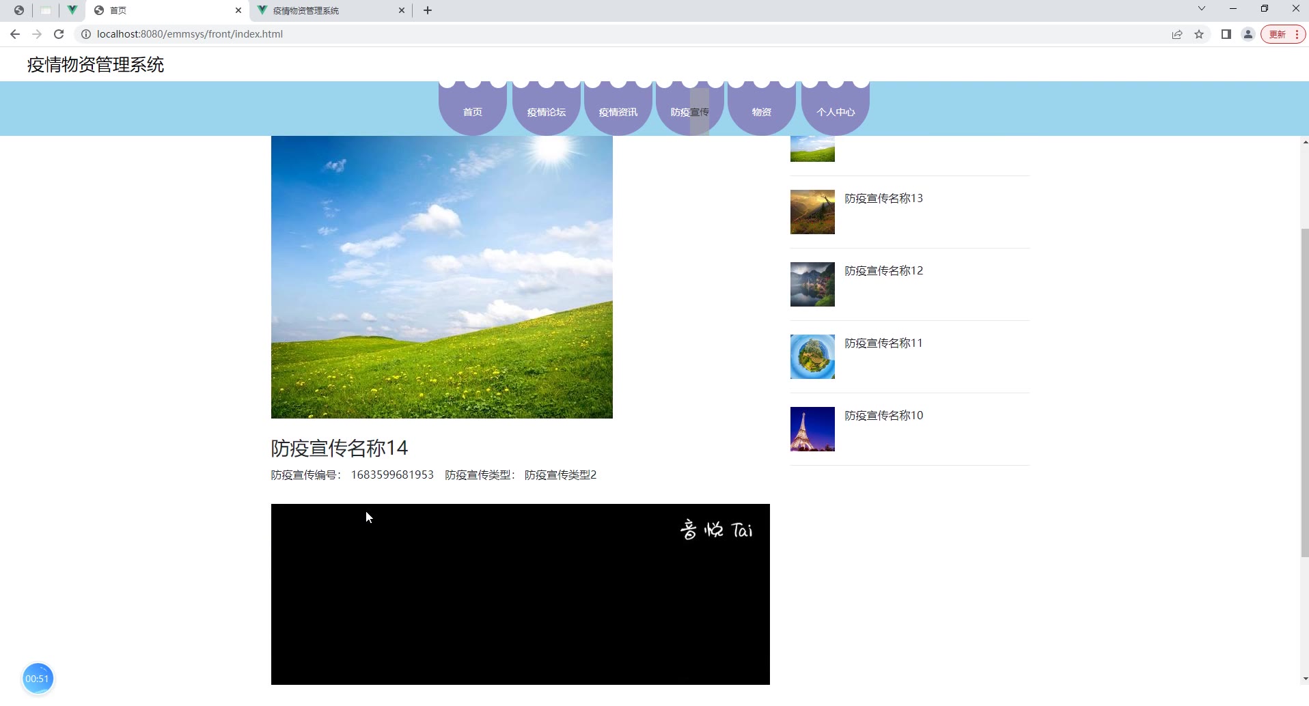Go back with the browser back arrow
The width and height of the screenshot is (1309, 706).
15,34
